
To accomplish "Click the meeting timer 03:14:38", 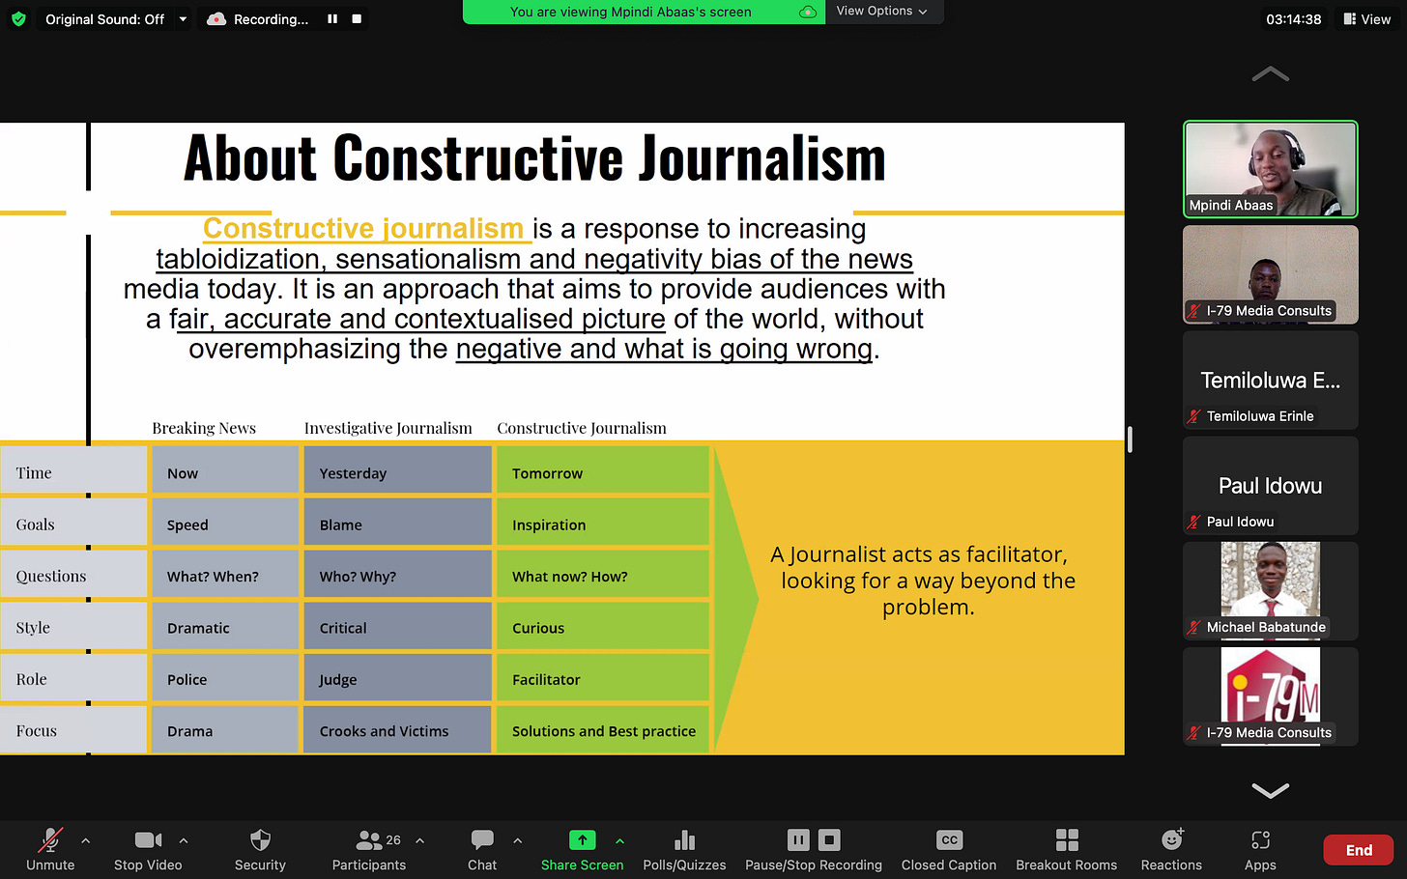I will [1293, 18].
